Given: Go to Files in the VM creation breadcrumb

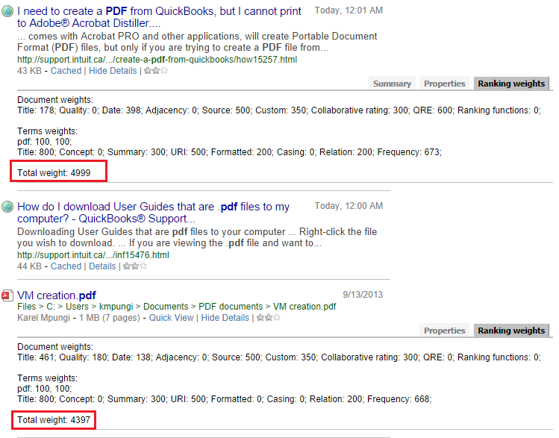Looking at the screenshot, I should coord(26,307).
